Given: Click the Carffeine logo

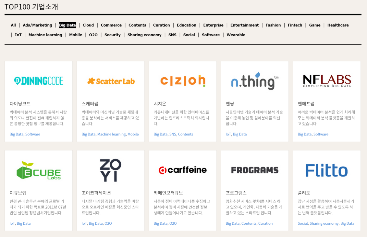Looking at the screenshot, I should click(183, 170).
